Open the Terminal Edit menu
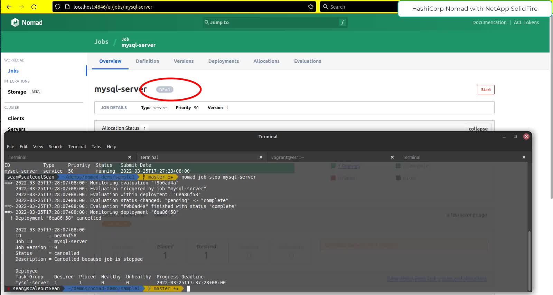553x295 pixels. point(24,146)
